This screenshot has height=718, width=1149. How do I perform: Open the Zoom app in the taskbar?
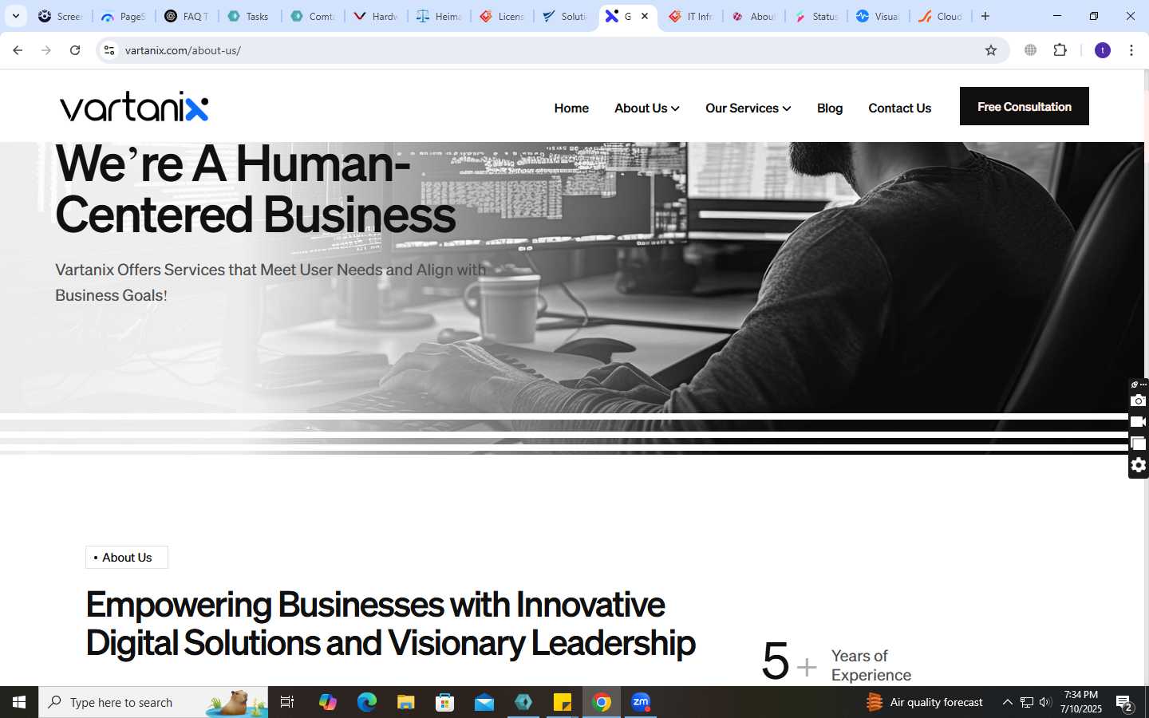tap(641, 702)
